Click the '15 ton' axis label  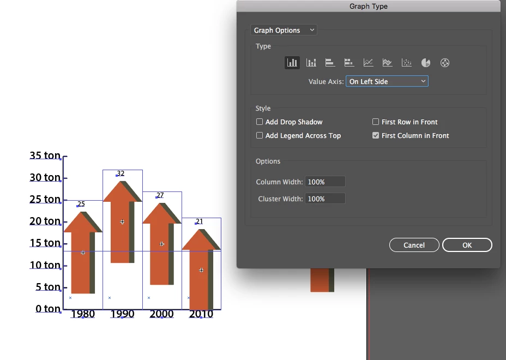click(45, 243)
